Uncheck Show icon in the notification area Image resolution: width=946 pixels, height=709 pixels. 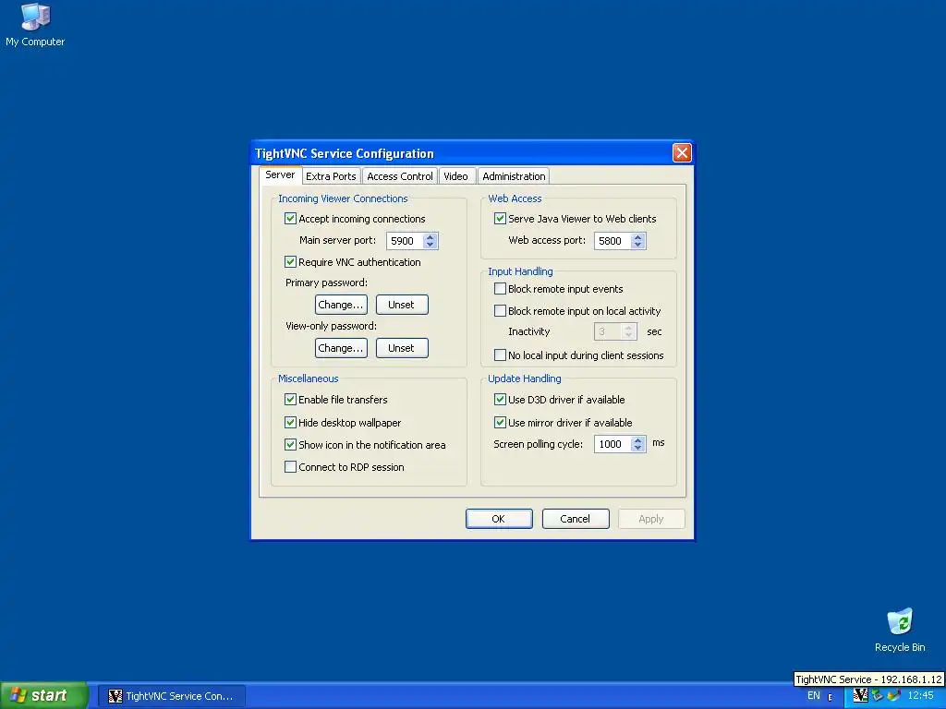click(290, 444)
